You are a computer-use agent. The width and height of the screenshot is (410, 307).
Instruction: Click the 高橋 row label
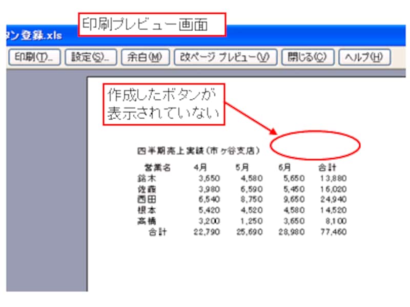coord(145,221)
